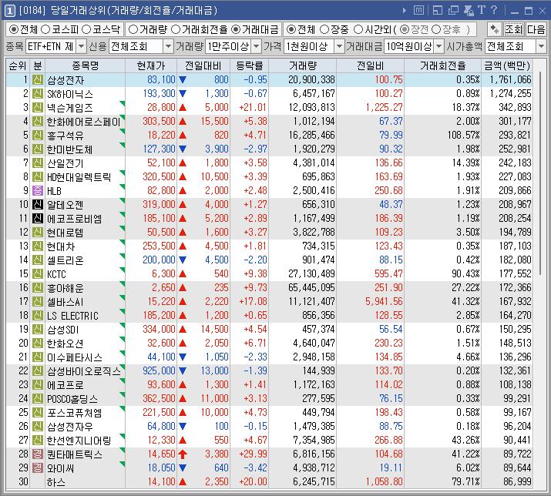Image resolution: width=551 pixels, height=496 pixels.
Task: Sort by the 현재가 column header
Action: pos(151,65)
